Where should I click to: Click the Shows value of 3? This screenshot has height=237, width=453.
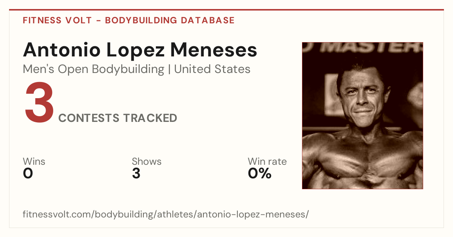(x=136, y=173)
